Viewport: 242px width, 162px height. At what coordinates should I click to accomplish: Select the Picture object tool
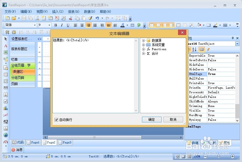(5, 52)
